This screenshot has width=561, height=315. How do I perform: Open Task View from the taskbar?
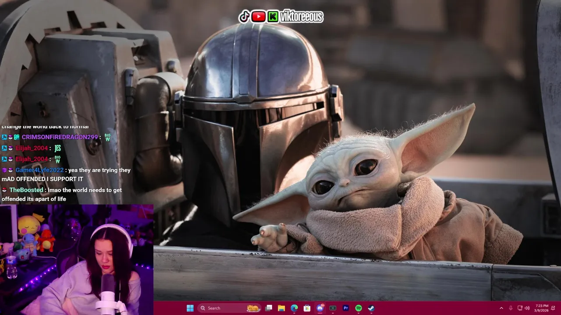[269, 308]
